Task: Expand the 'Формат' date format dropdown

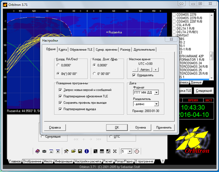Action: [156, 92]
